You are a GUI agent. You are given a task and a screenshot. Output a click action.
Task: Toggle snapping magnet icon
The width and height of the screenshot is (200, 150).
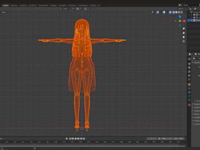77,9
